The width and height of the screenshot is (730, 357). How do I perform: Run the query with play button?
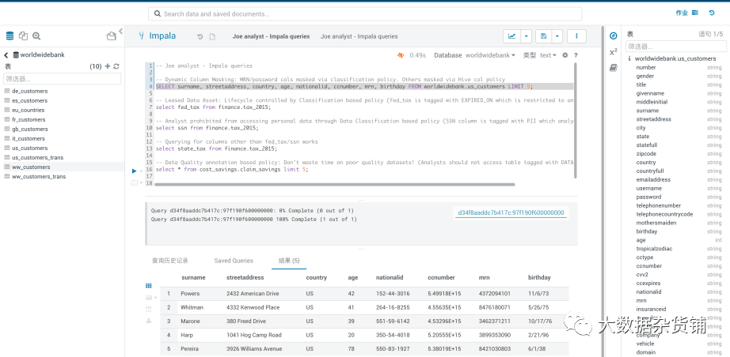134,171
